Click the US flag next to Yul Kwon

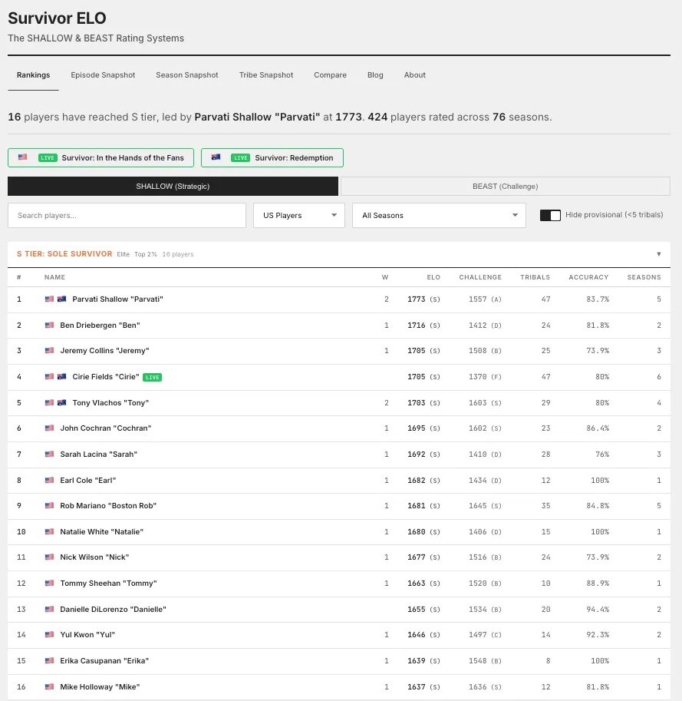(x=50, y=634)
